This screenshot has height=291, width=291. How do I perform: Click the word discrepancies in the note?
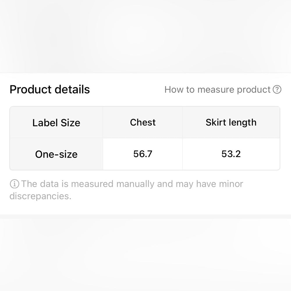coord(40,196)
